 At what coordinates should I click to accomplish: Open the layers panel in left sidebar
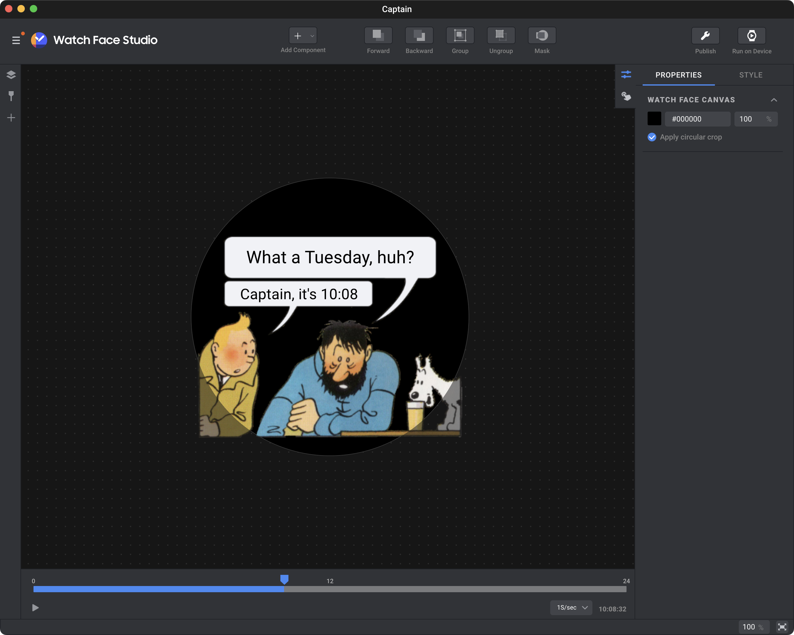(x=11, y=75)
